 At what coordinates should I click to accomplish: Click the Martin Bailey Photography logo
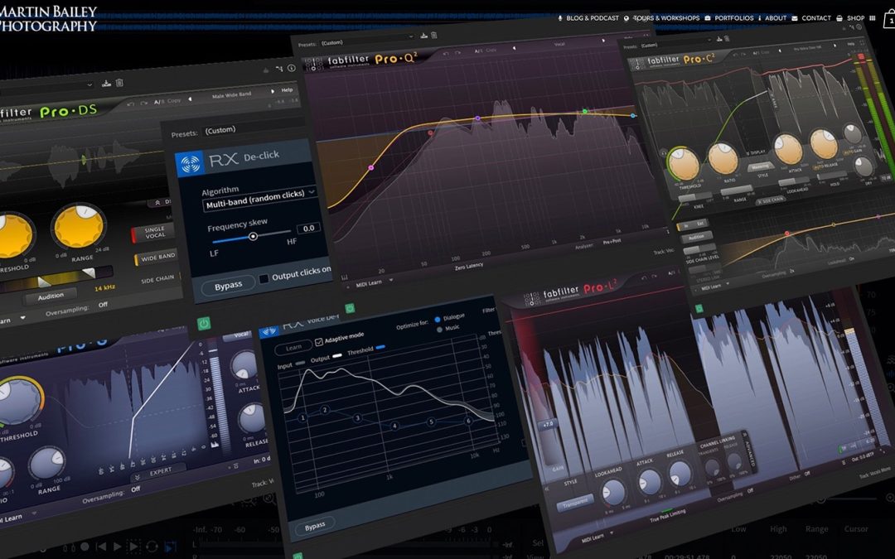click(48, 19)
